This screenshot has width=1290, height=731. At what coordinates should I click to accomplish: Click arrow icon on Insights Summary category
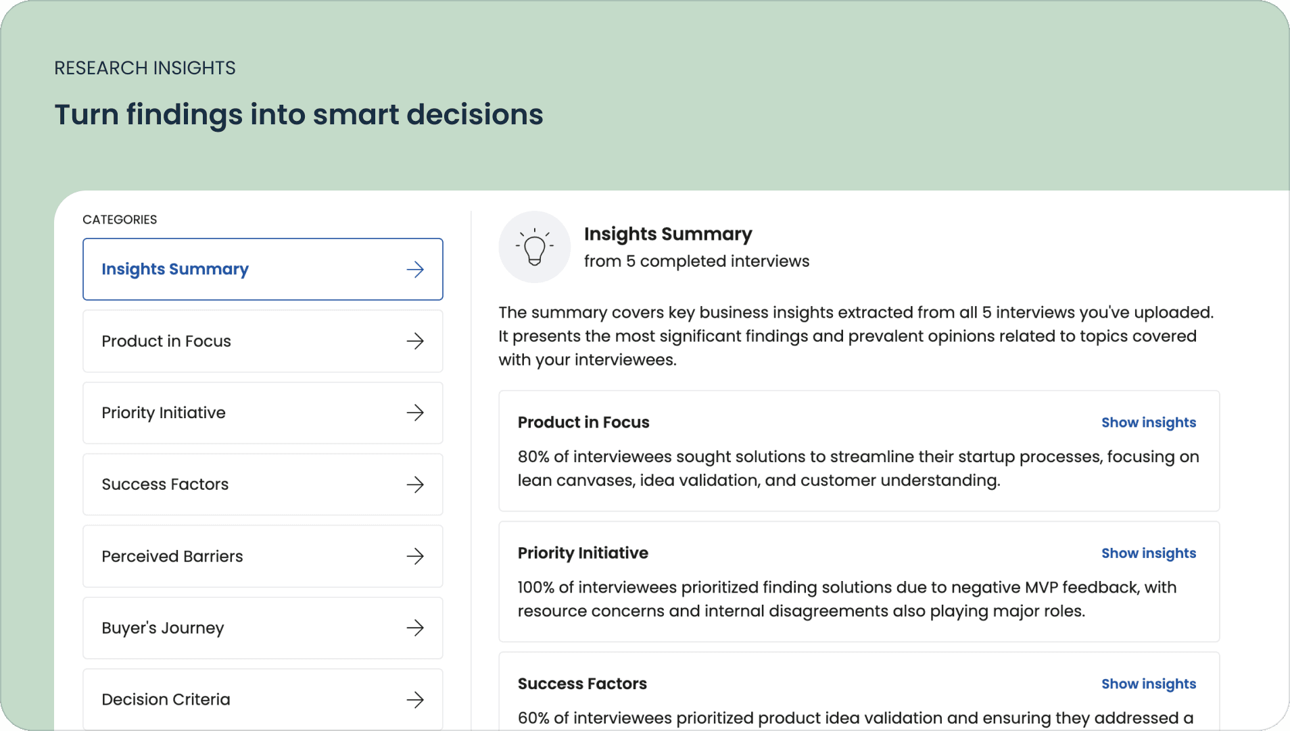[415, 270]
